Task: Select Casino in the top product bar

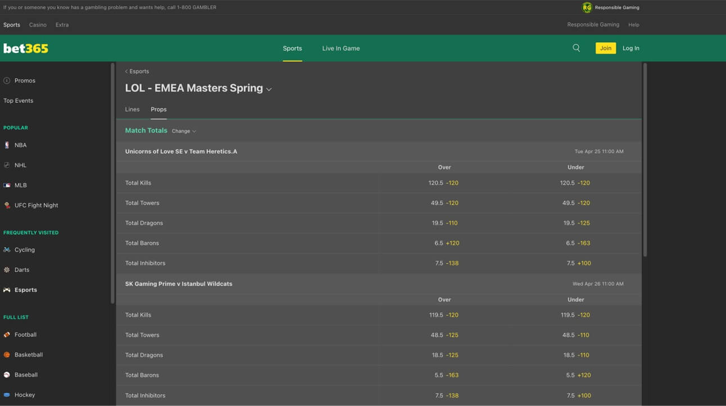Action: [38, 25]
